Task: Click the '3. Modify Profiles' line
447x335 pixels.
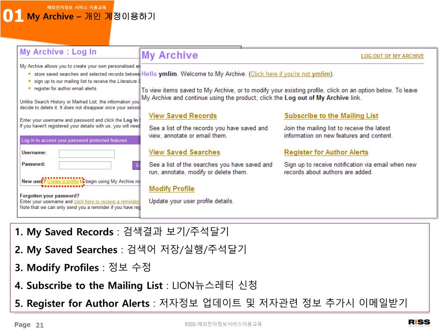Action: (x=83, y=267)
